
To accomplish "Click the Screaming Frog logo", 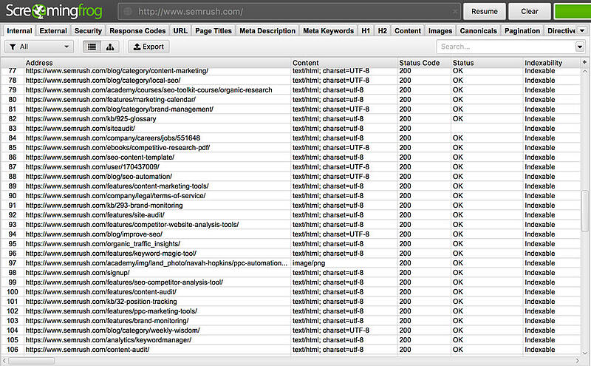I will click(54, 11).
